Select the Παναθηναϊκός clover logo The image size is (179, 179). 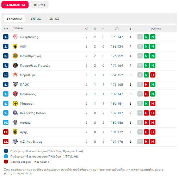click(x=15, y=56)
